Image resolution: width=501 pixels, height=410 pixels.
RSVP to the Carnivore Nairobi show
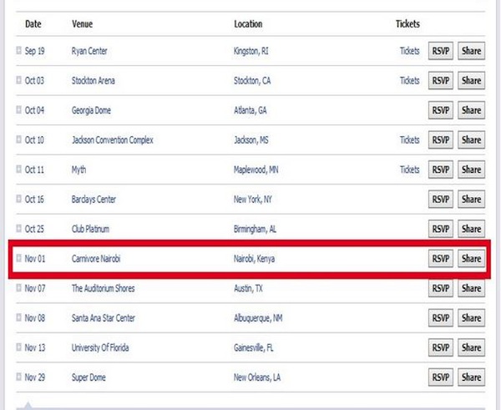pos(440,259)
